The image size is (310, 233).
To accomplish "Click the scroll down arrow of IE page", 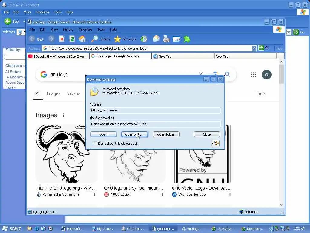I will point(281,205).
